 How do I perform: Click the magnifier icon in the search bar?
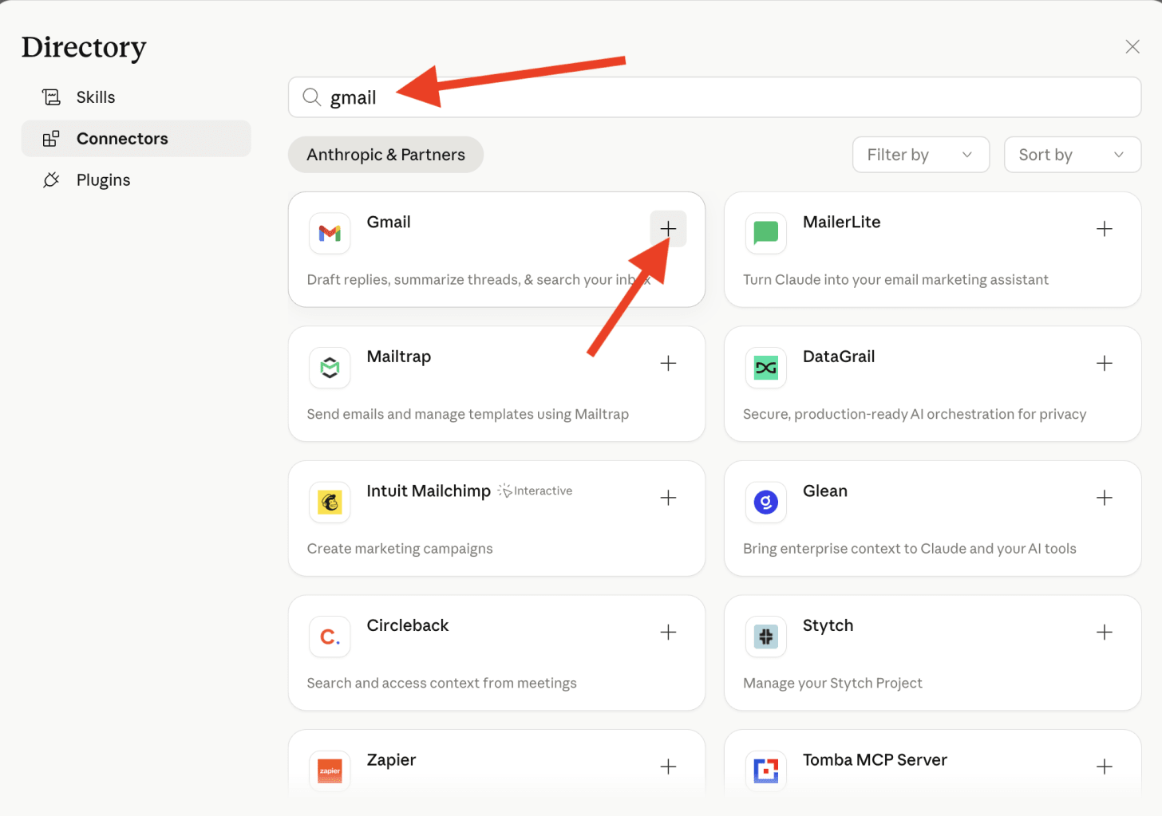pos(311,97)
